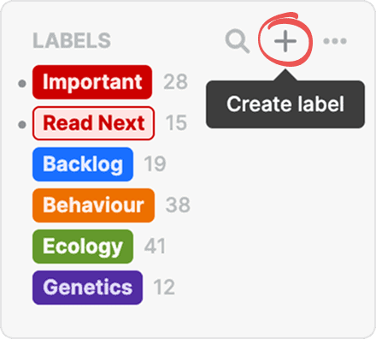Click the red circled annotation around plus
This screenshot has width=376, height=339.
(285, 39)
